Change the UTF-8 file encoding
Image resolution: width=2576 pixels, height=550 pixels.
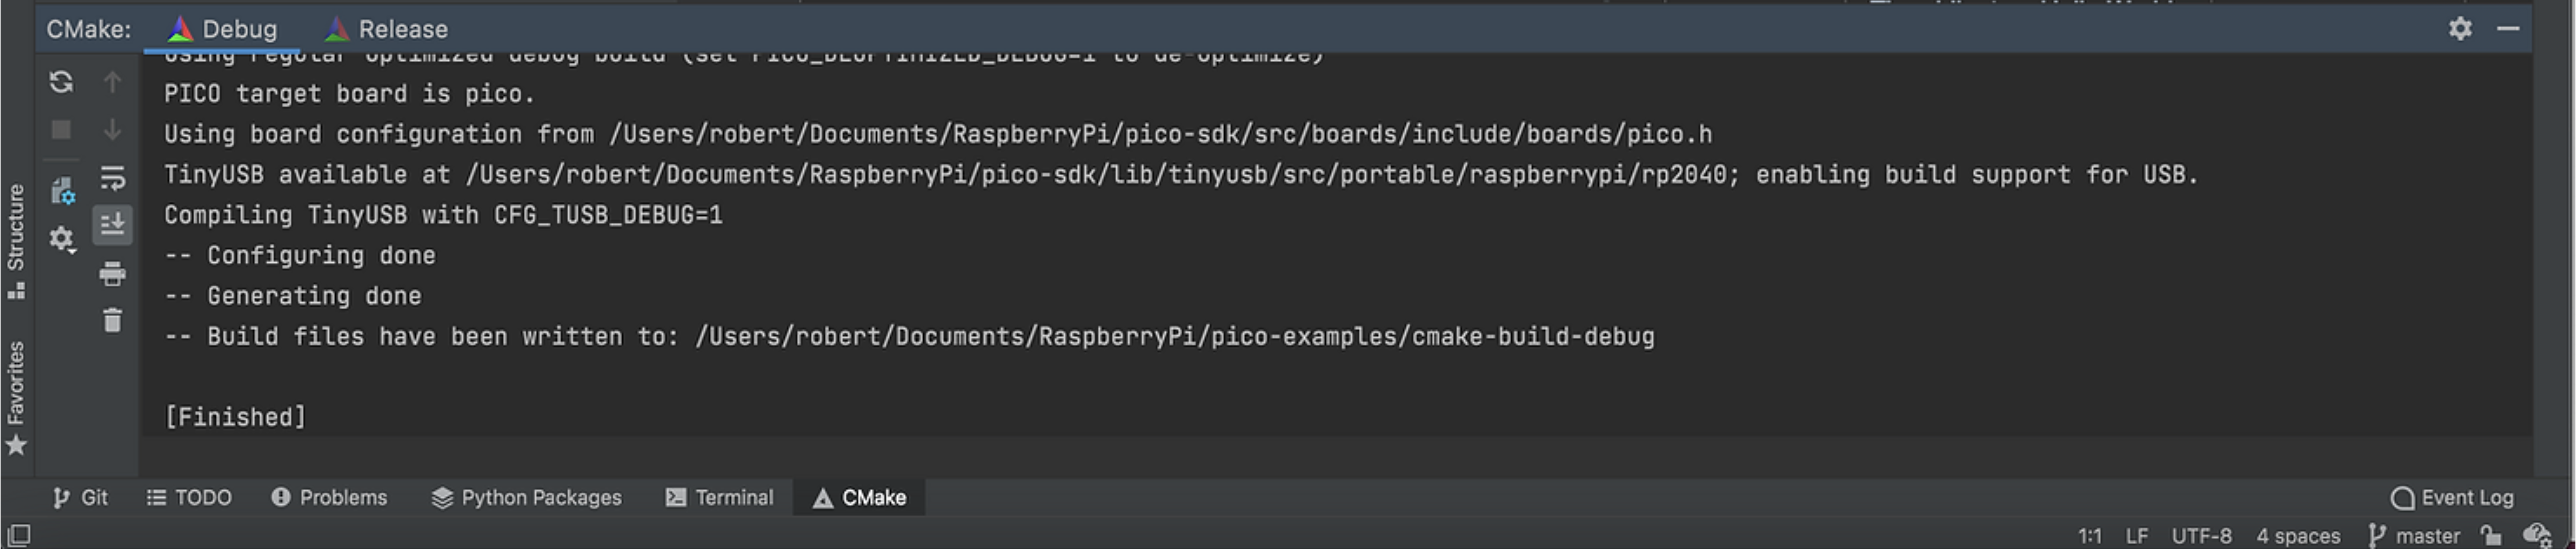point(2202,536)
